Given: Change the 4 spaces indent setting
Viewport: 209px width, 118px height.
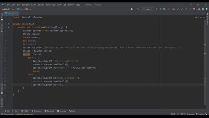Looking at the screenshot, I should [190, 114].
